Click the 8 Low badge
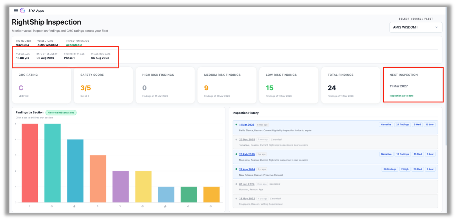 pyautogui.click(x=430, y=169)
